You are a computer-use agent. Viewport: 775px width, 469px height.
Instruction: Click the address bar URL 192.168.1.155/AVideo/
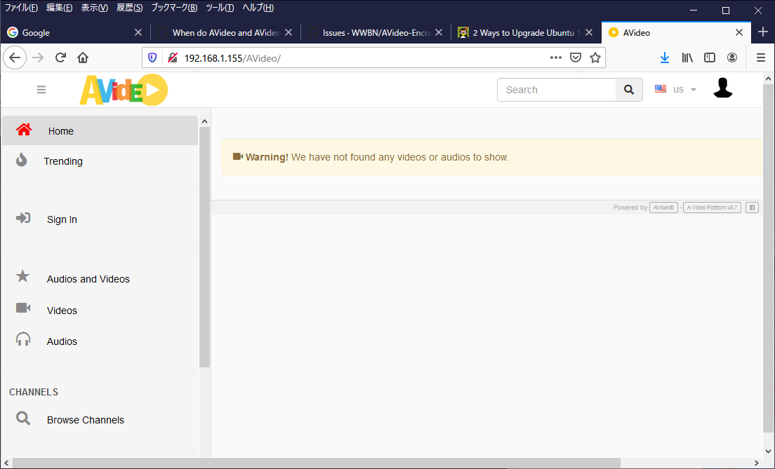pyautogui.click(x=232, y=58)
